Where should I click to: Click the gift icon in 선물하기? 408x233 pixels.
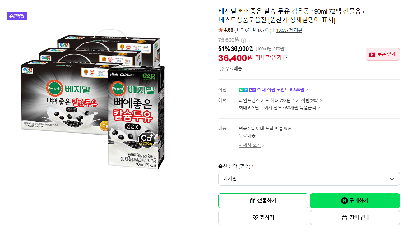tap(253, 201)
